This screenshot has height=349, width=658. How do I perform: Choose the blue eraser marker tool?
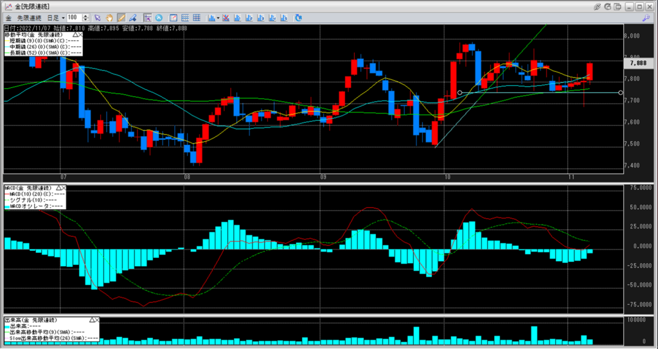click(132, 17)
